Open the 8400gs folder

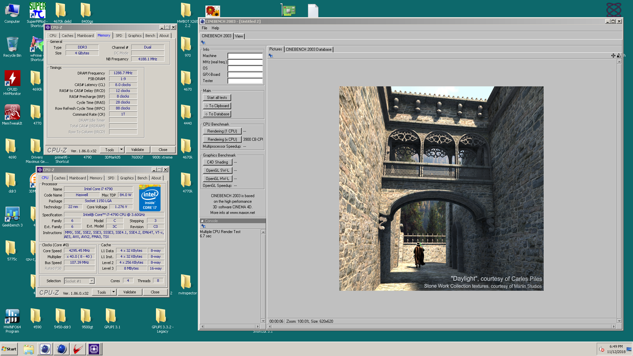click(87, 13)
